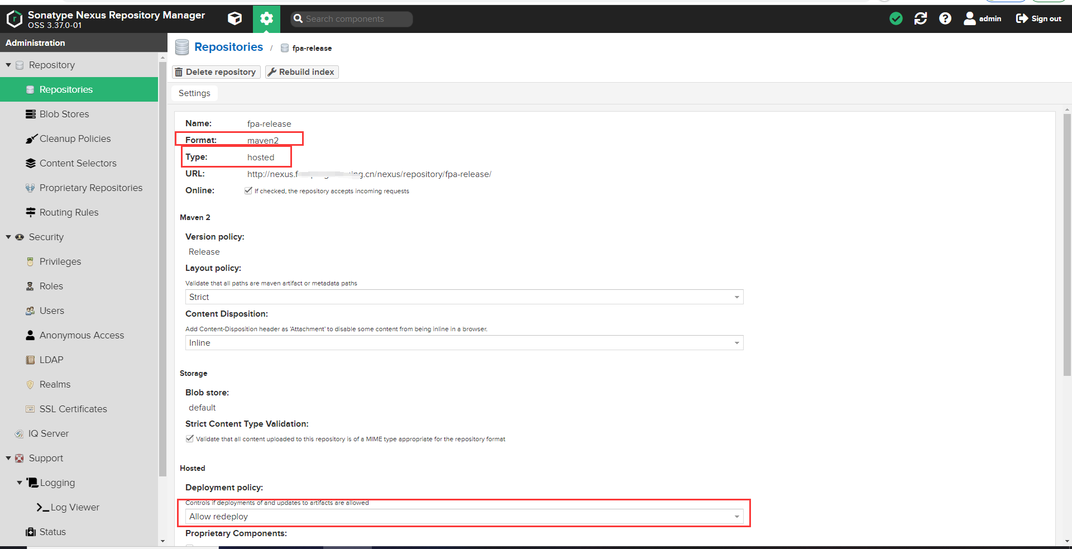Click the Users icon in sidebar

coord(30,311)
